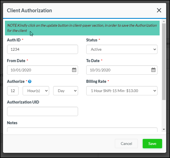Click the green NOTE banner message
This screenshot has height=158, width=170.
(82, 28)
